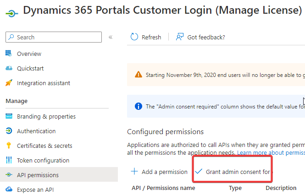Collapse the sidebar with the double chevron
This screenshot has height=195, width=305.
[x=111, y=37]
